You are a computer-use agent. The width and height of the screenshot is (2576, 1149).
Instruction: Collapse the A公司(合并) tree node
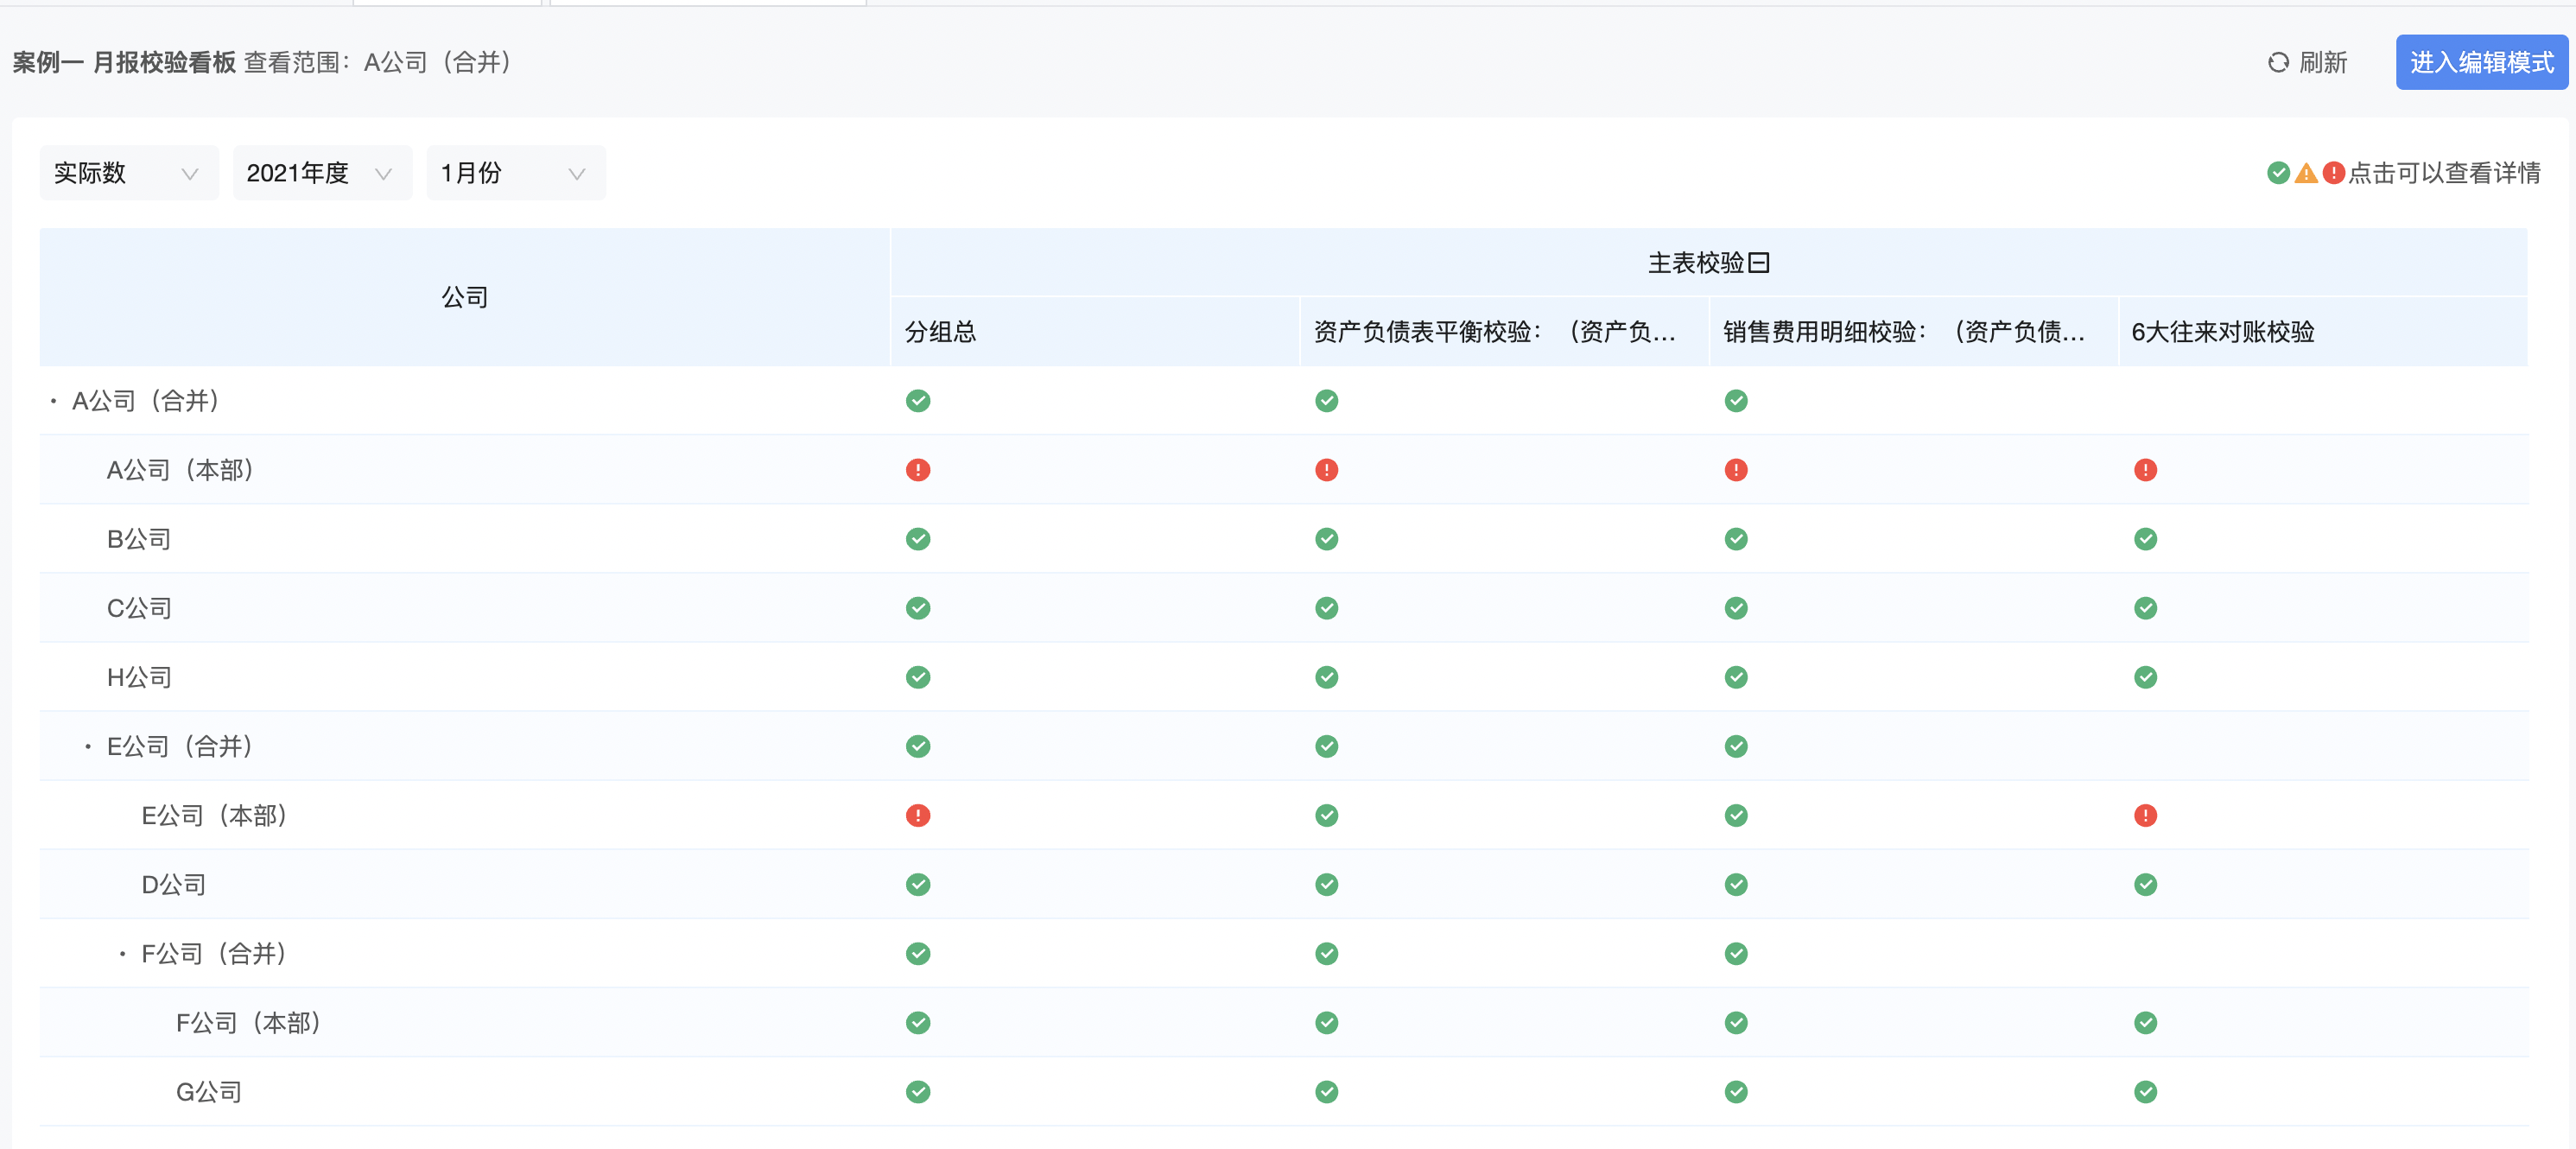(54, 401)
